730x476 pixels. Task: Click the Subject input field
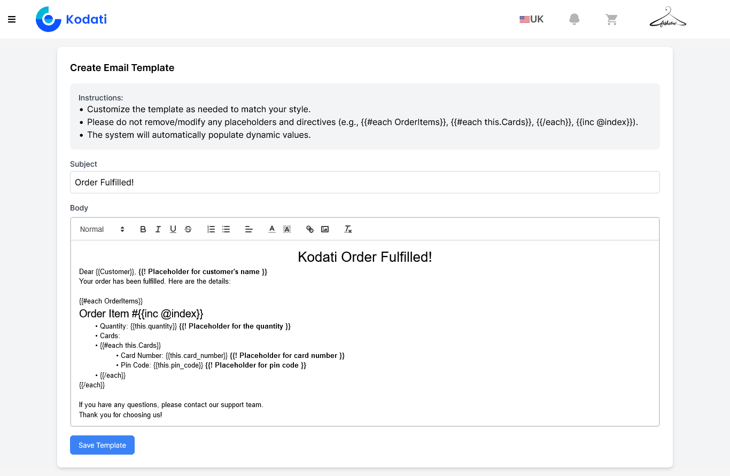(365, 182)
